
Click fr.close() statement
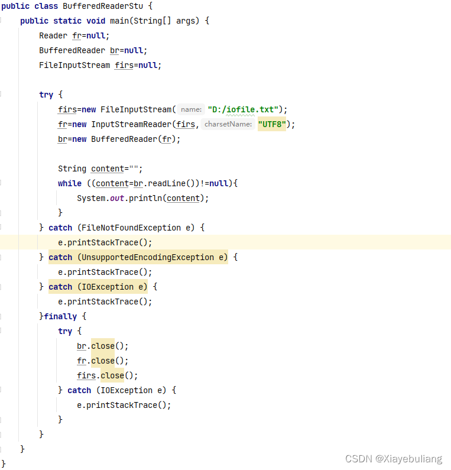pos(102,361)
